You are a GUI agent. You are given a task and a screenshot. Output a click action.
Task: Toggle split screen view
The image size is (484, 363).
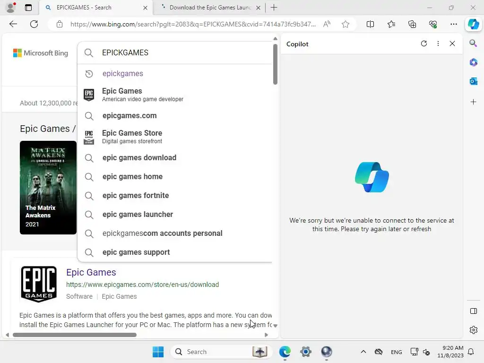point(370,24)
